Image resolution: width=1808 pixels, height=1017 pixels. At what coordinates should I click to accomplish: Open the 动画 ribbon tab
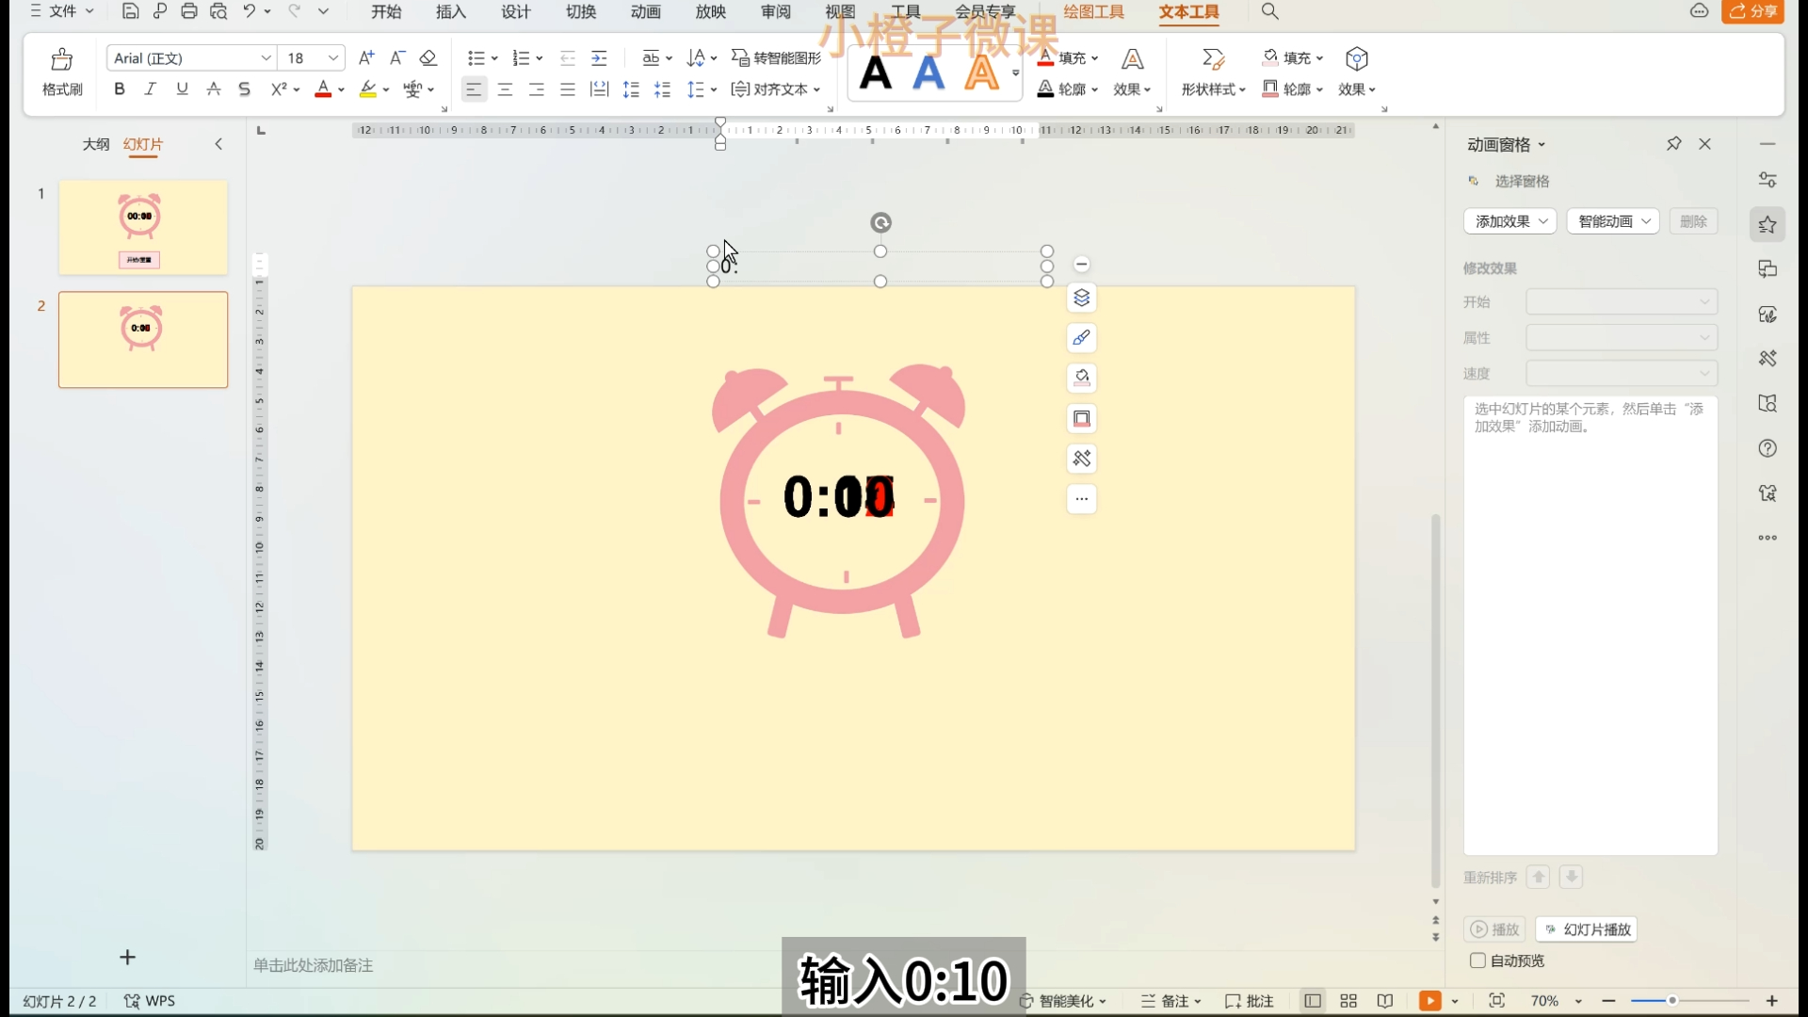pyautogui.click(x=646, y=11)
